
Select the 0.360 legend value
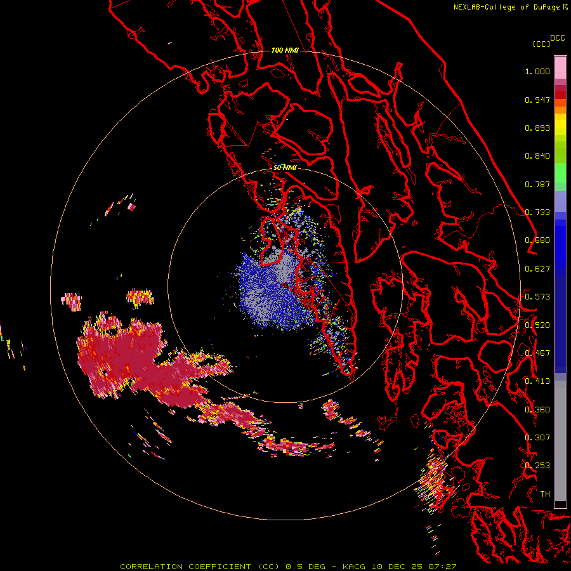[x=537, y=410]
